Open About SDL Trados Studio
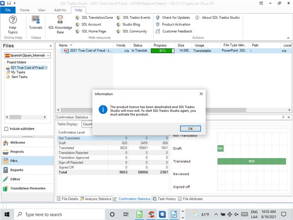Viewport: 293px width, 220px height. click(217, 17)
